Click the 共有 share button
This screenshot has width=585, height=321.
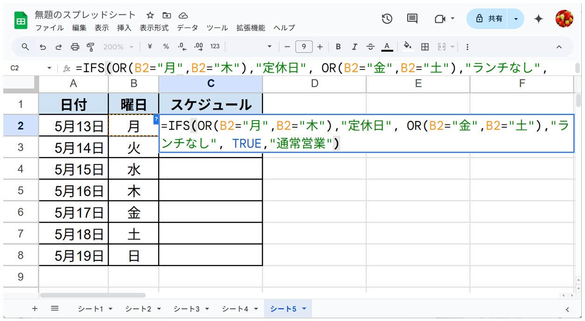point(489,19)
